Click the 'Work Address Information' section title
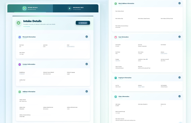Screen dimensions: 191x123 (126, 3)
